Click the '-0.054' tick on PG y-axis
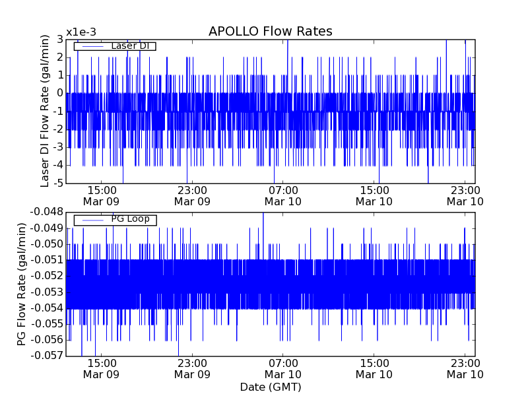 pos(46,308)
